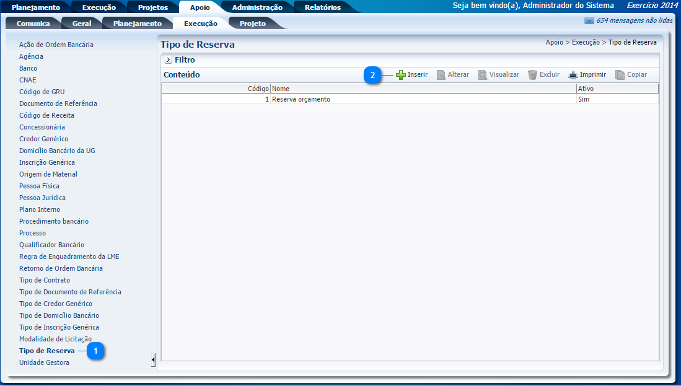This screenshot has width=681, height=386.
Task: Click the green plus Inserir icon
Action: (x=401, y=75)
